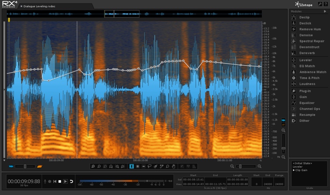Open the Leveler module
The height and width of the screenshot is (195, 330).
tap(305, 60)
